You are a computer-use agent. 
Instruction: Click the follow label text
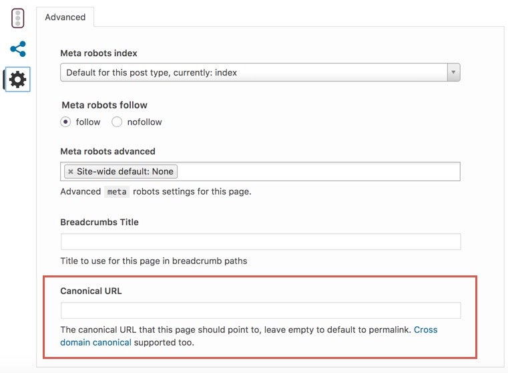point(88,122)
